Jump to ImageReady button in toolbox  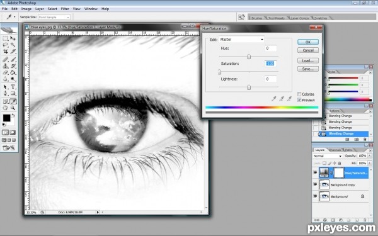pyautogui.click(x=9, y=148)
